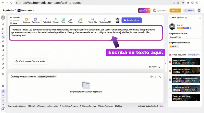Click the text editor input area
The height and width of the screenshot is (113, 204).
pos(86,33)
